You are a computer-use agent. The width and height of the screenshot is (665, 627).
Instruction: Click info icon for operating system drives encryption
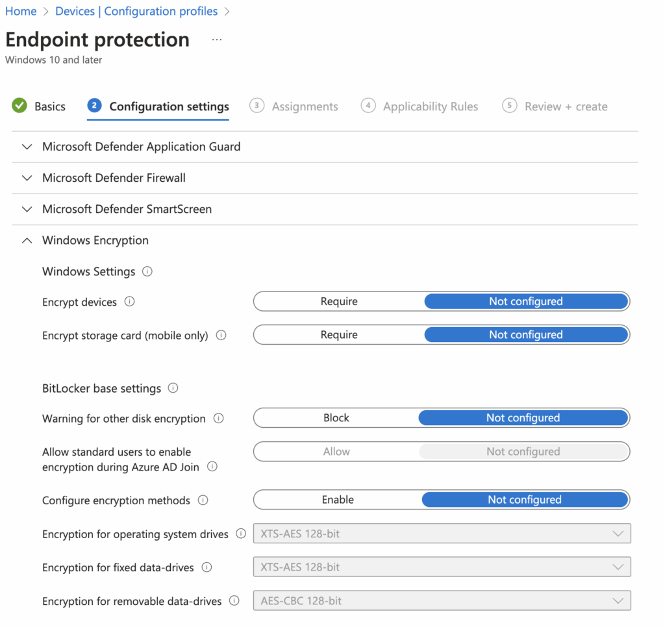point(240,534)
